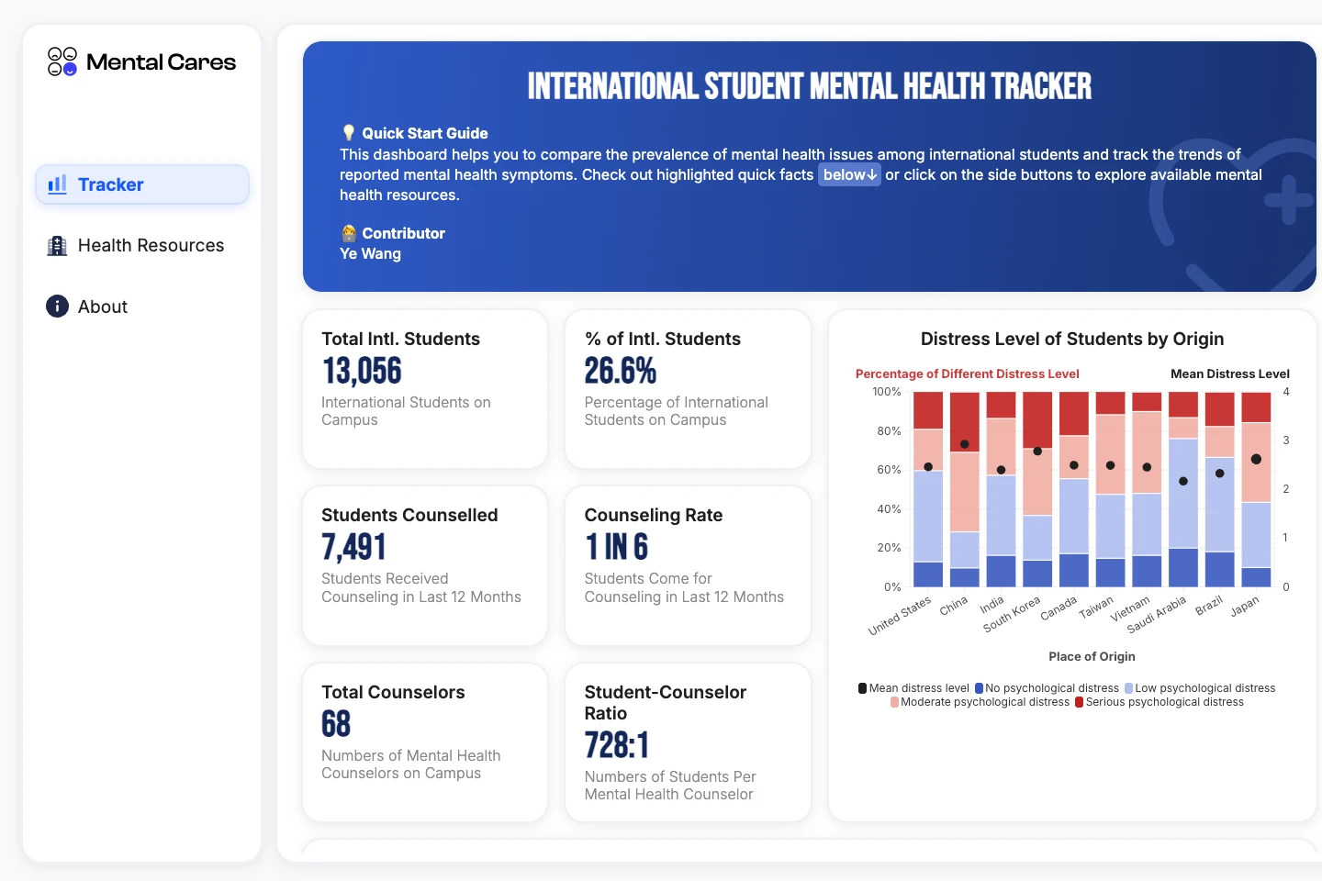The image size is (1322, 881).
Task: Go to the About page
Action: pyautogui.click(x=142, y=307)
